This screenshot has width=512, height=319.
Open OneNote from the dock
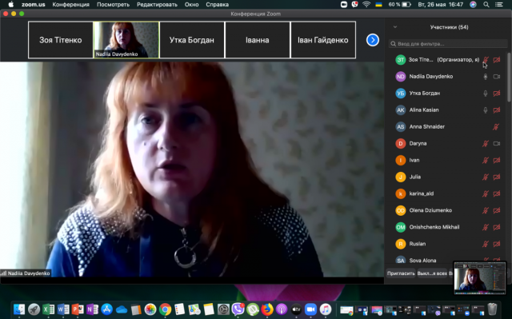(x=93, y=309)
